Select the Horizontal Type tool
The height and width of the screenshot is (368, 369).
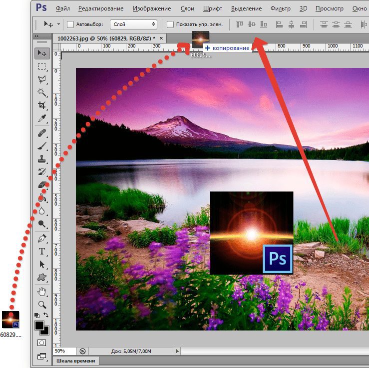42,251
